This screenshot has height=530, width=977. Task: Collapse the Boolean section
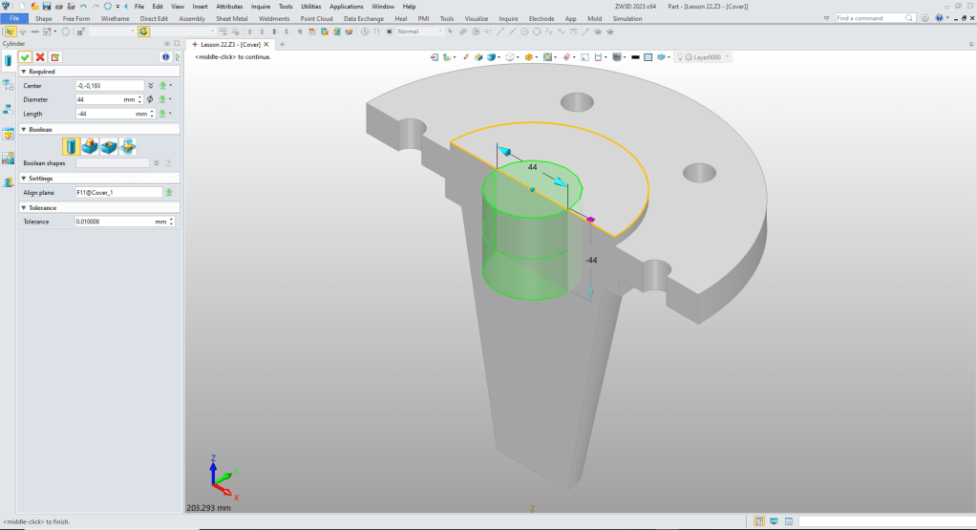[x=24, y=129]
